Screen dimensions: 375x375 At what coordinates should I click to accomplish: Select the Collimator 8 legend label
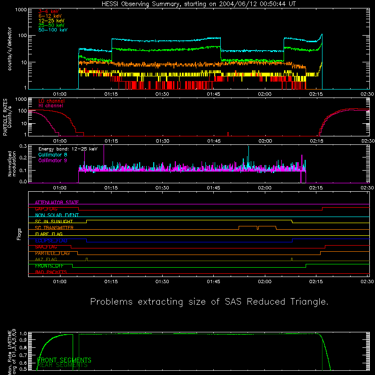[x=52, y=155]
